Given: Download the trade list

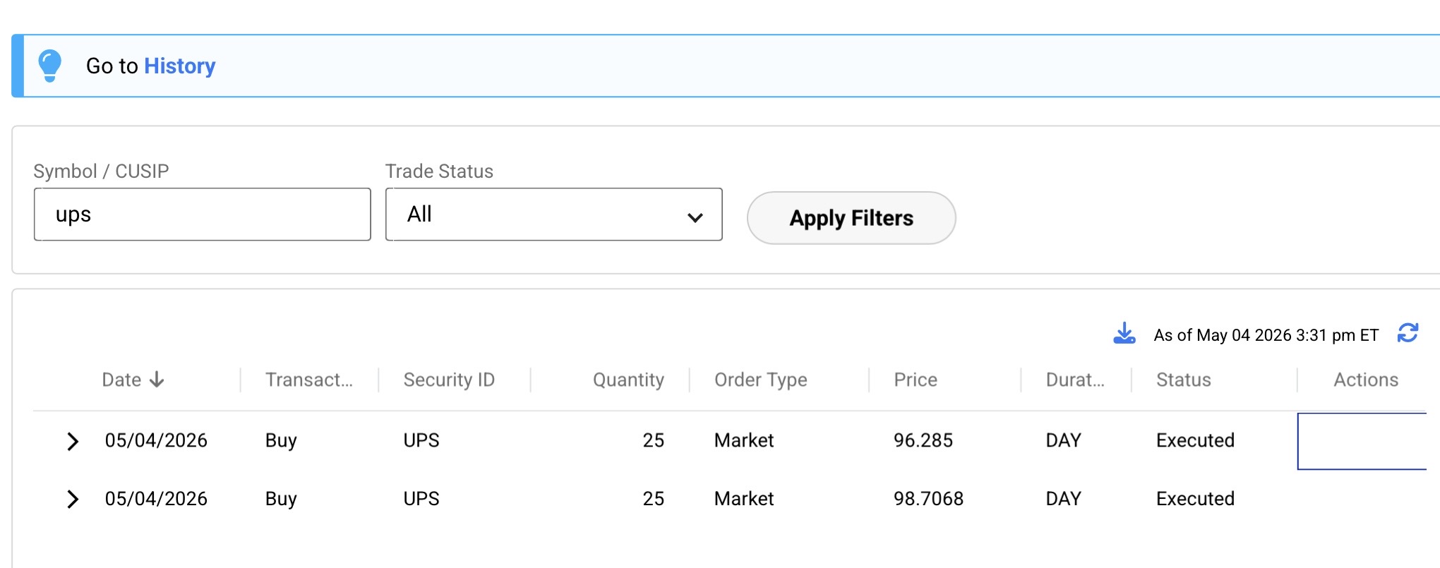Looking at the screenshot, I should 1124,334.
